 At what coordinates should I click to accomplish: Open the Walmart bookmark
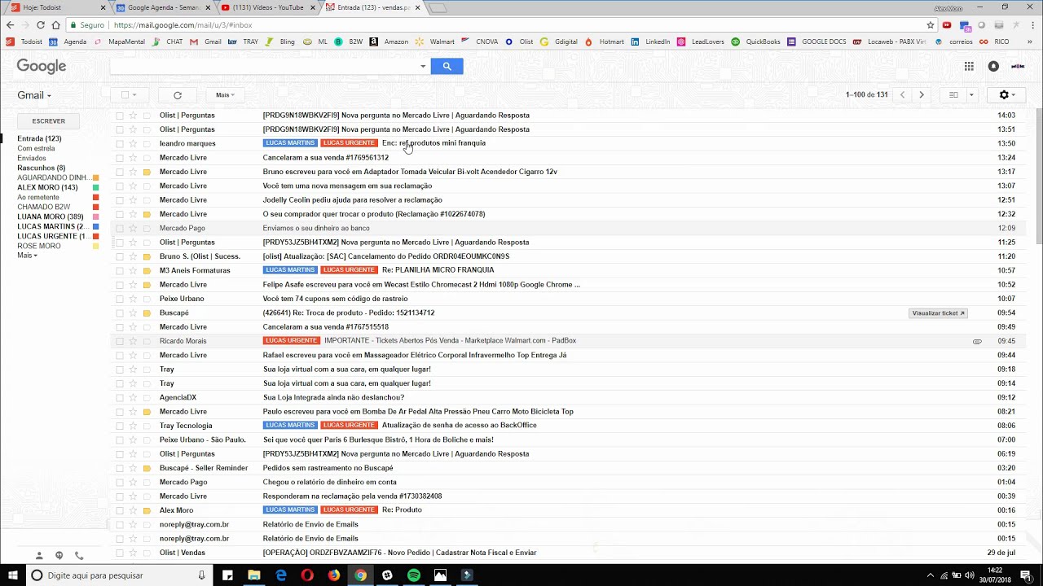pos(435,42)
